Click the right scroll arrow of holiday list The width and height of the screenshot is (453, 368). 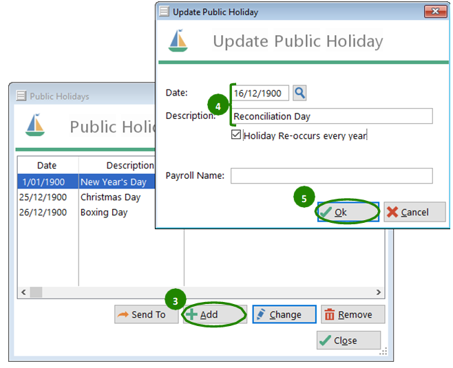coord(378,292)
